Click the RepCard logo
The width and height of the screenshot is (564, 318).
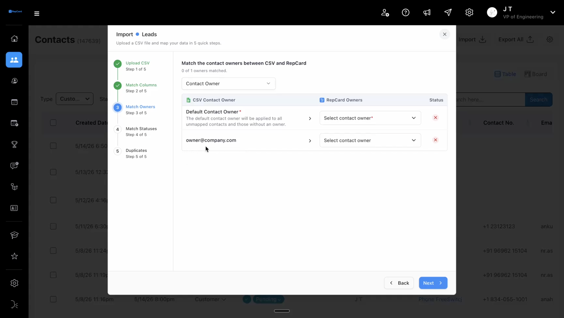click(x=15, y=11)
